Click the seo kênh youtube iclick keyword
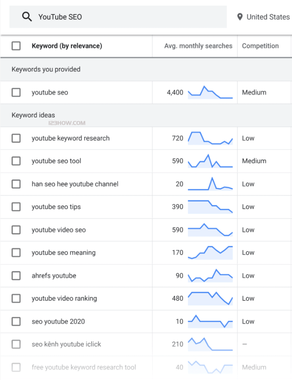The width and height of the screenshot is (292, 380). (66, 344)
